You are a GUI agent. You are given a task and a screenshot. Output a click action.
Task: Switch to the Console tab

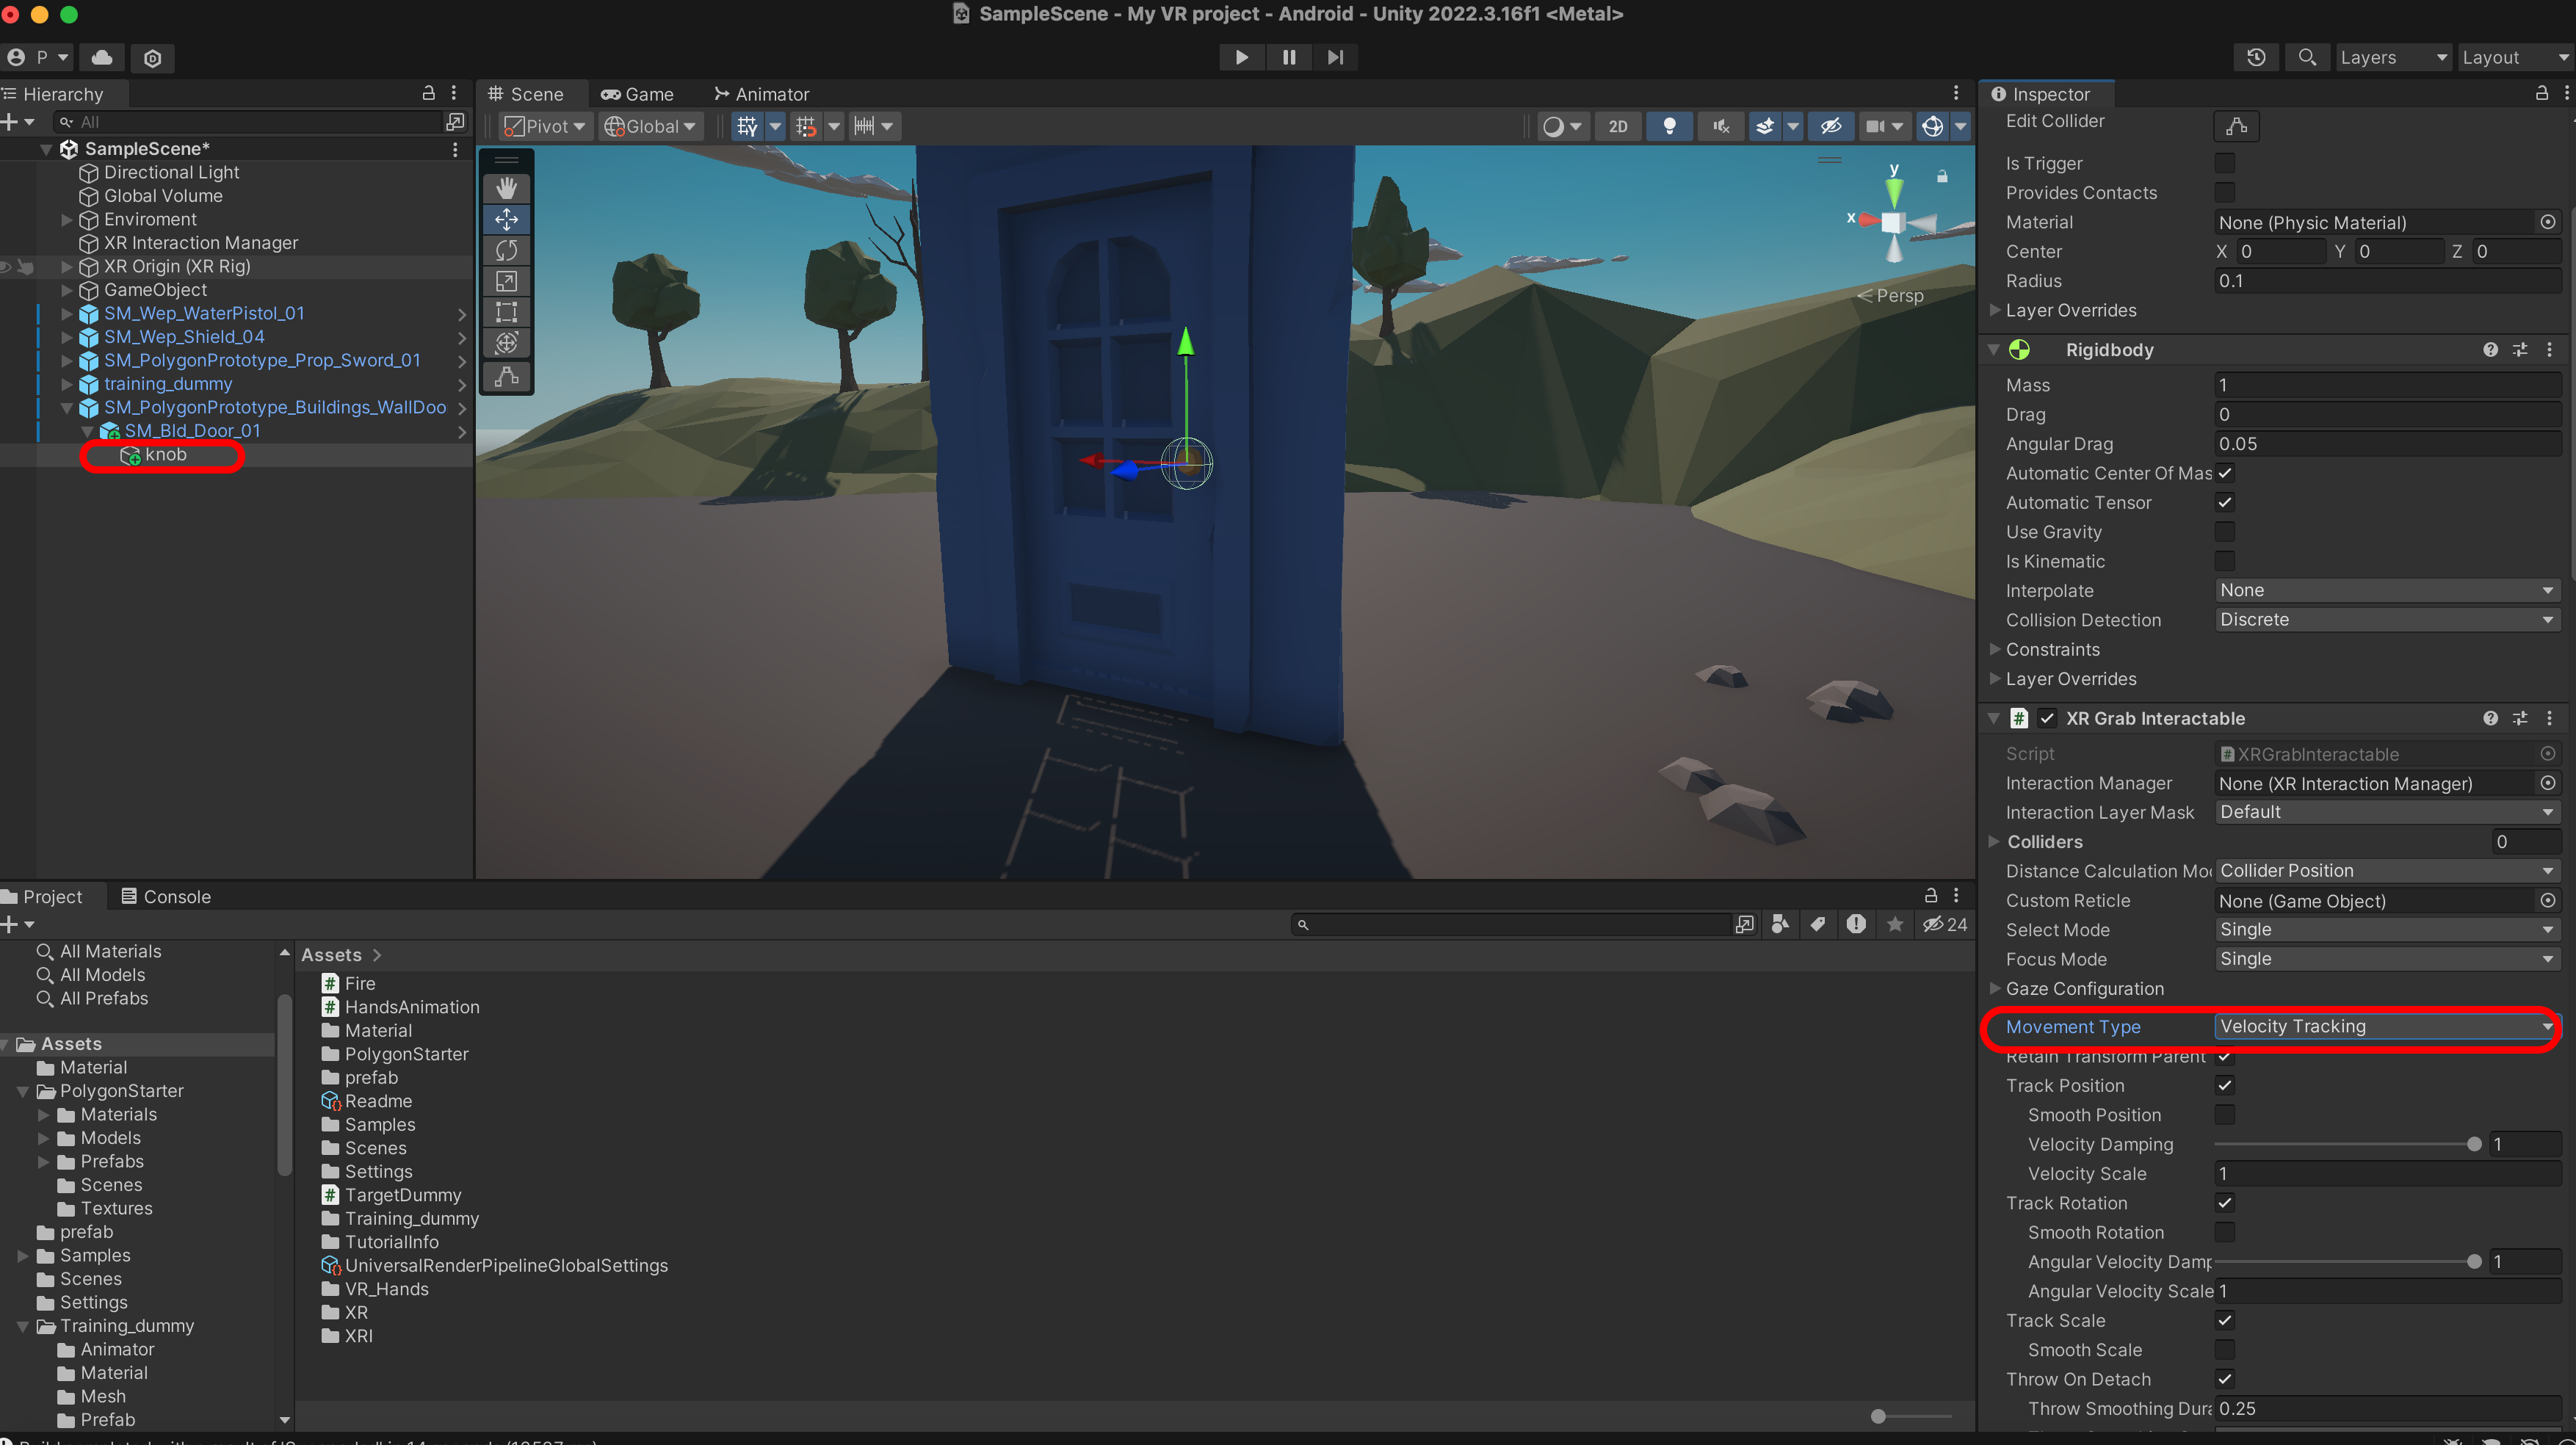(166, 896)
